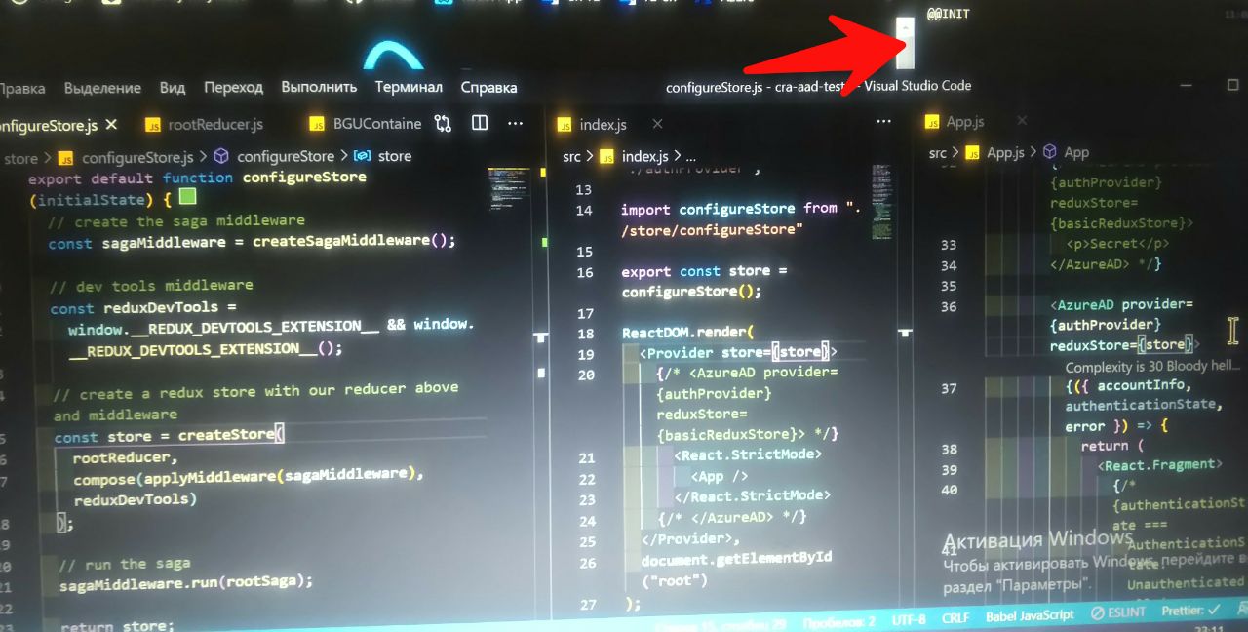The height and width of the screenshot is (632, 1248).
Task: Click line number 22 in the index.js gutter
Action: click(x=587, y=479)
